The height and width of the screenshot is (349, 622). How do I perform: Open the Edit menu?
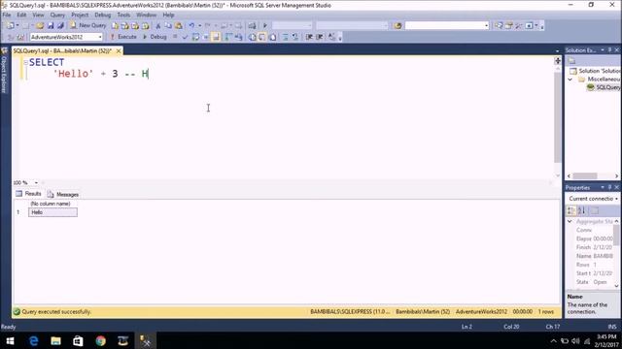coord(21,15)
